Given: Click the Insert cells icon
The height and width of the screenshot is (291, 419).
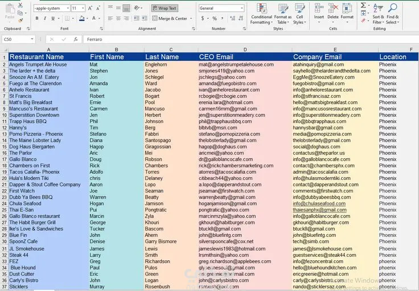Looking at the screenshot, I should point(319,13).
